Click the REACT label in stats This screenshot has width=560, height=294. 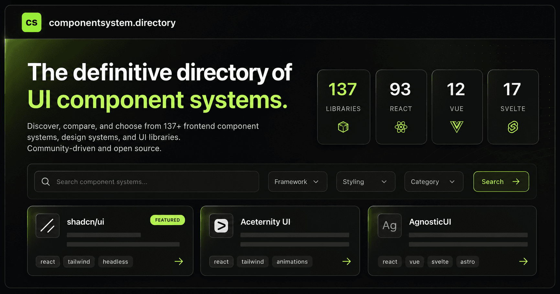401,109
